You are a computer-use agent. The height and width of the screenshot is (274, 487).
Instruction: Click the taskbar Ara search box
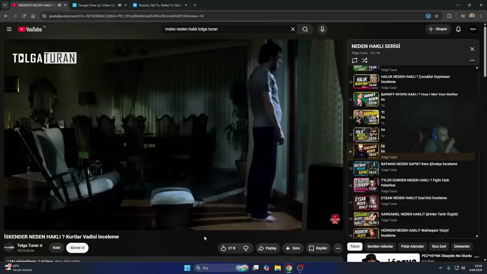tap(222, 268)
